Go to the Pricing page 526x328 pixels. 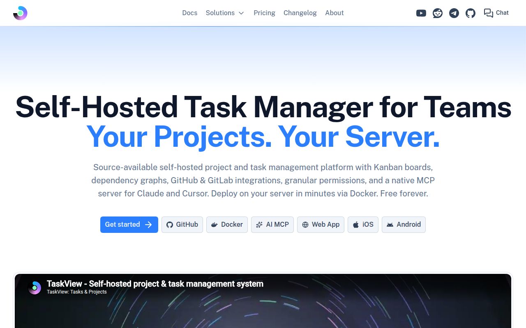coord(264,13)
